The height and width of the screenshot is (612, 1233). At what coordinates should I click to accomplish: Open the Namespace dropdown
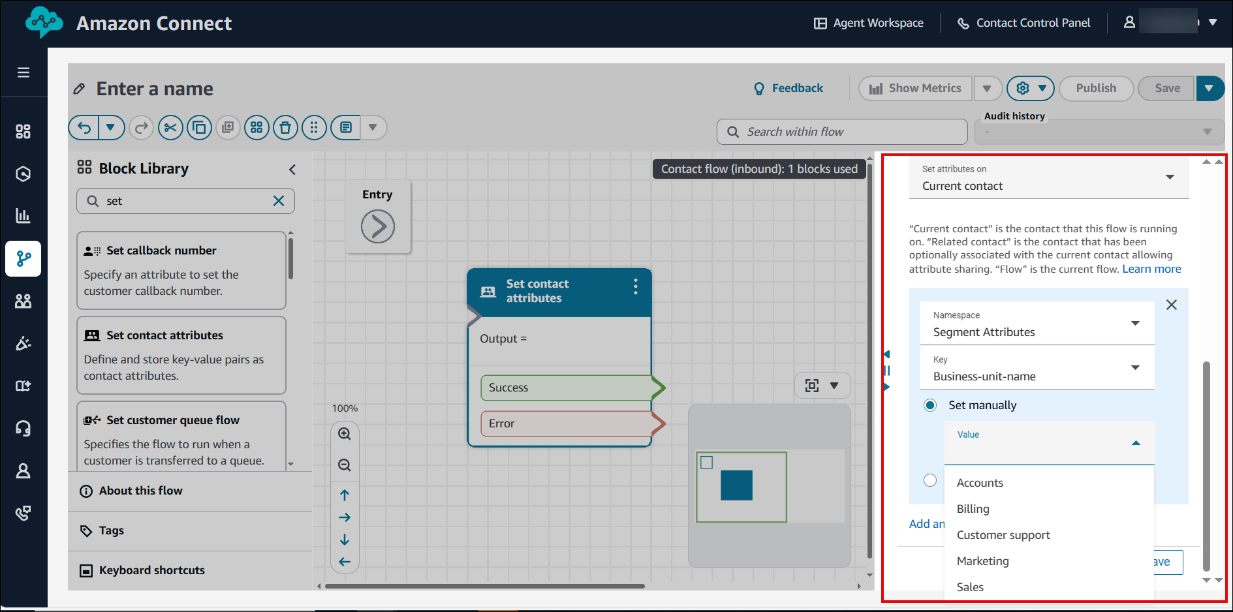coord(1037,324)
